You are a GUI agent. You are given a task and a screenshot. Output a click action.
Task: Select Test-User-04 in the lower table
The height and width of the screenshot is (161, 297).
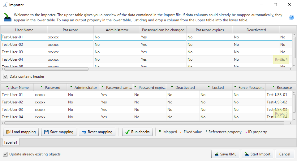pyautogui.click(x=12, y=117)
